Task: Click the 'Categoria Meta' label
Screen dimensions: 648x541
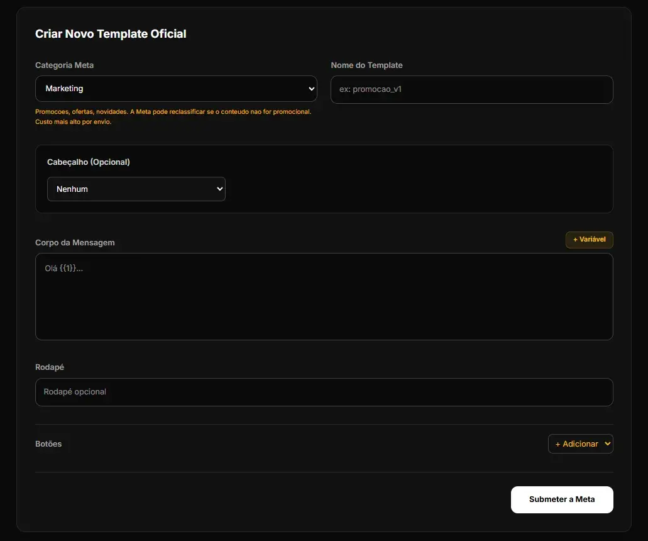Action: click(65, 65)
